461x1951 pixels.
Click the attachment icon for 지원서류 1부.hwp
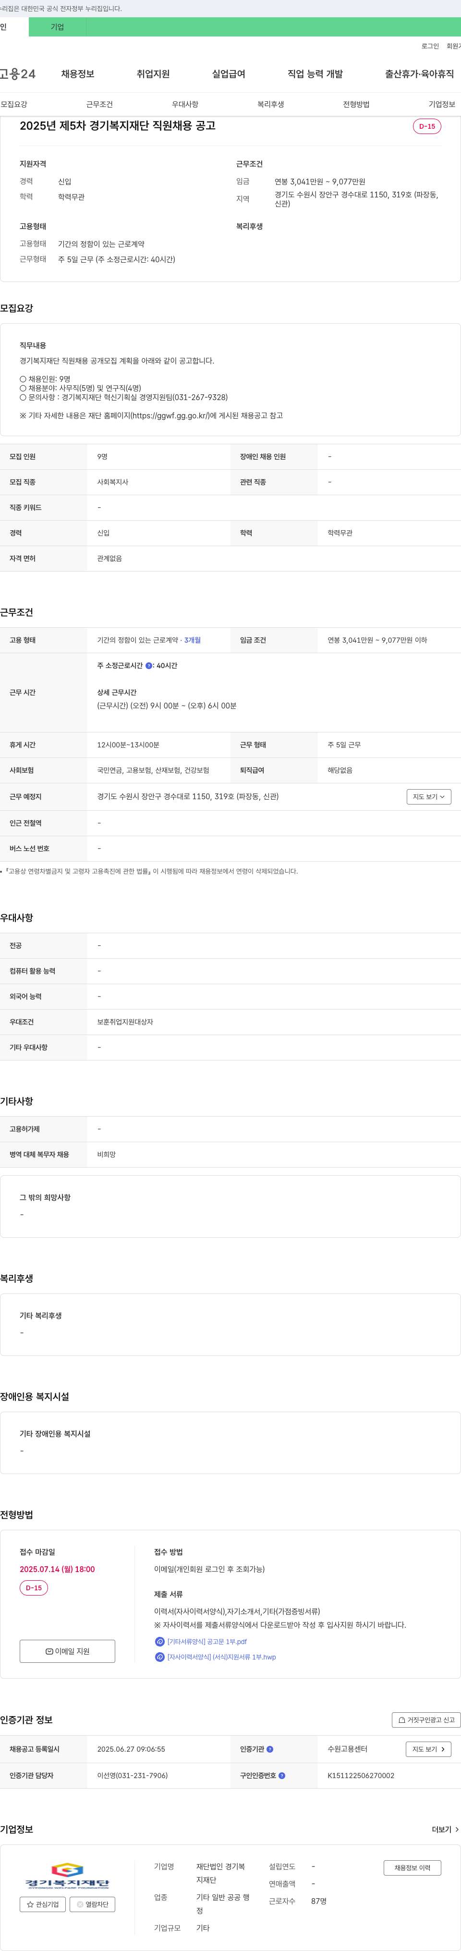coord(160,1657)
